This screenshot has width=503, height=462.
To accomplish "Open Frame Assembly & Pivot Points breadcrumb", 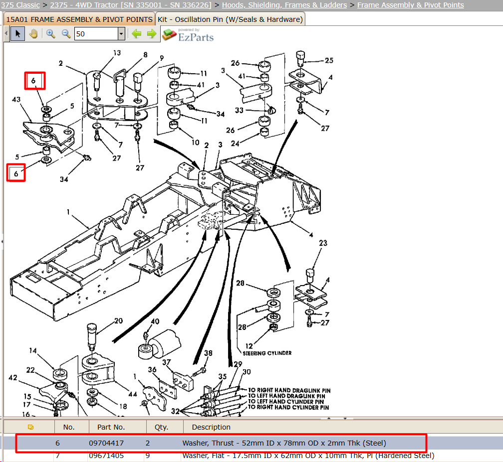I will tap(410, 5).
